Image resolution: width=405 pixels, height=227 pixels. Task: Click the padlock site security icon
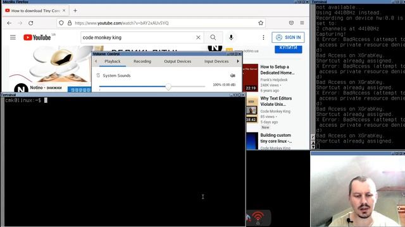[70, 23]
